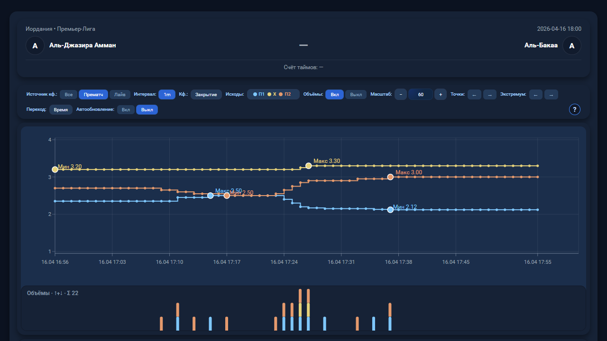Decrease the Масштаб with the minus button
The height and width of the screenshot is (341, 607).
tap(401, 95)
